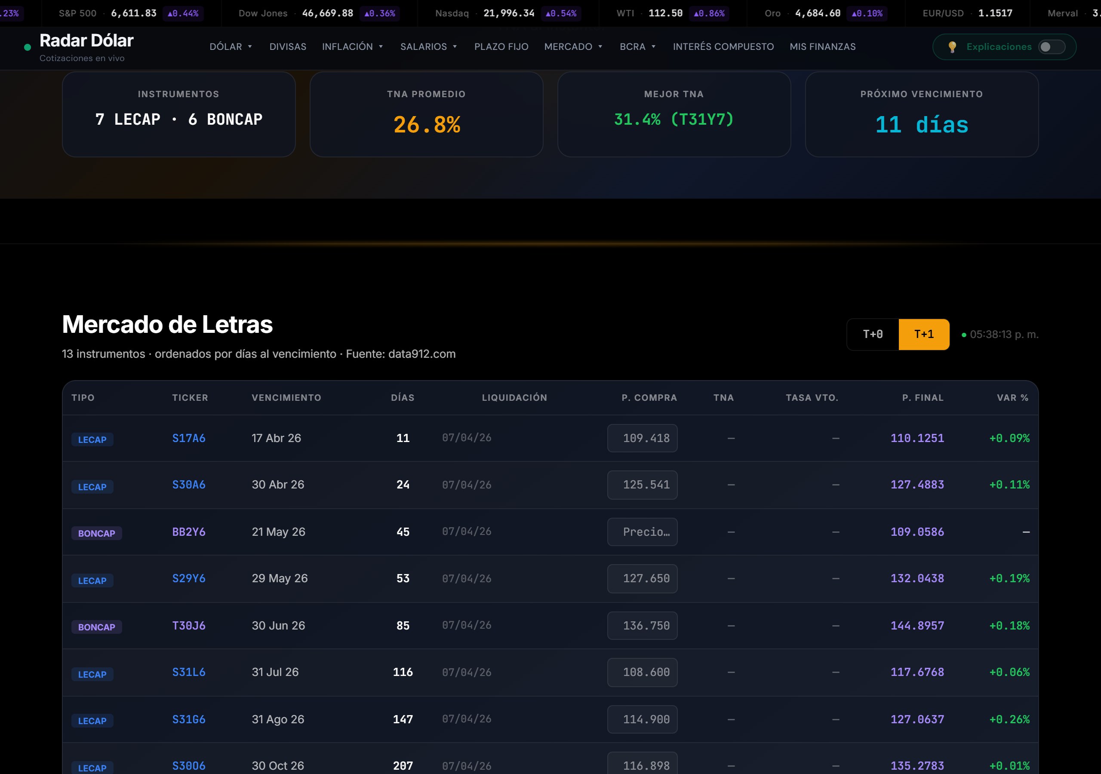Toggle the Explicaciones switch
Viewport: 1101px width, 774px height.
point(1051,46)
